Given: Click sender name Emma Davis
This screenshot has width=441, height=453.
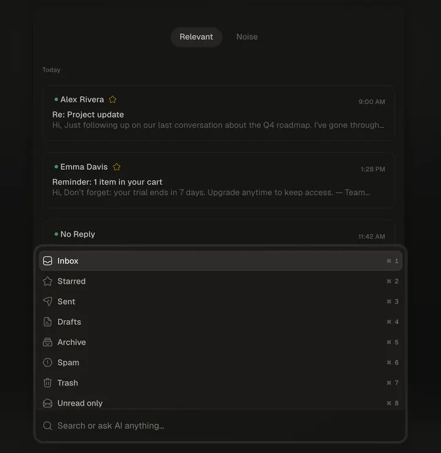Looking at the screenshot, I should (x=84, y=167).
